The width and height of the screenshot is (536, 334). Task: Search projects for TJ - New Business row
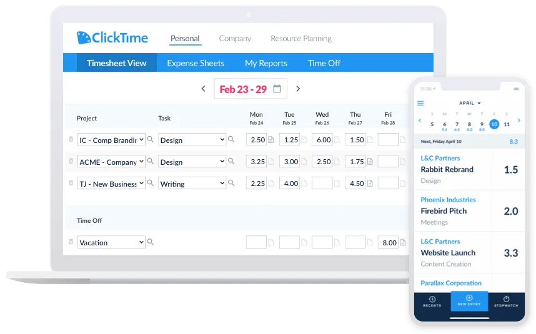click(x=150, y=183)
